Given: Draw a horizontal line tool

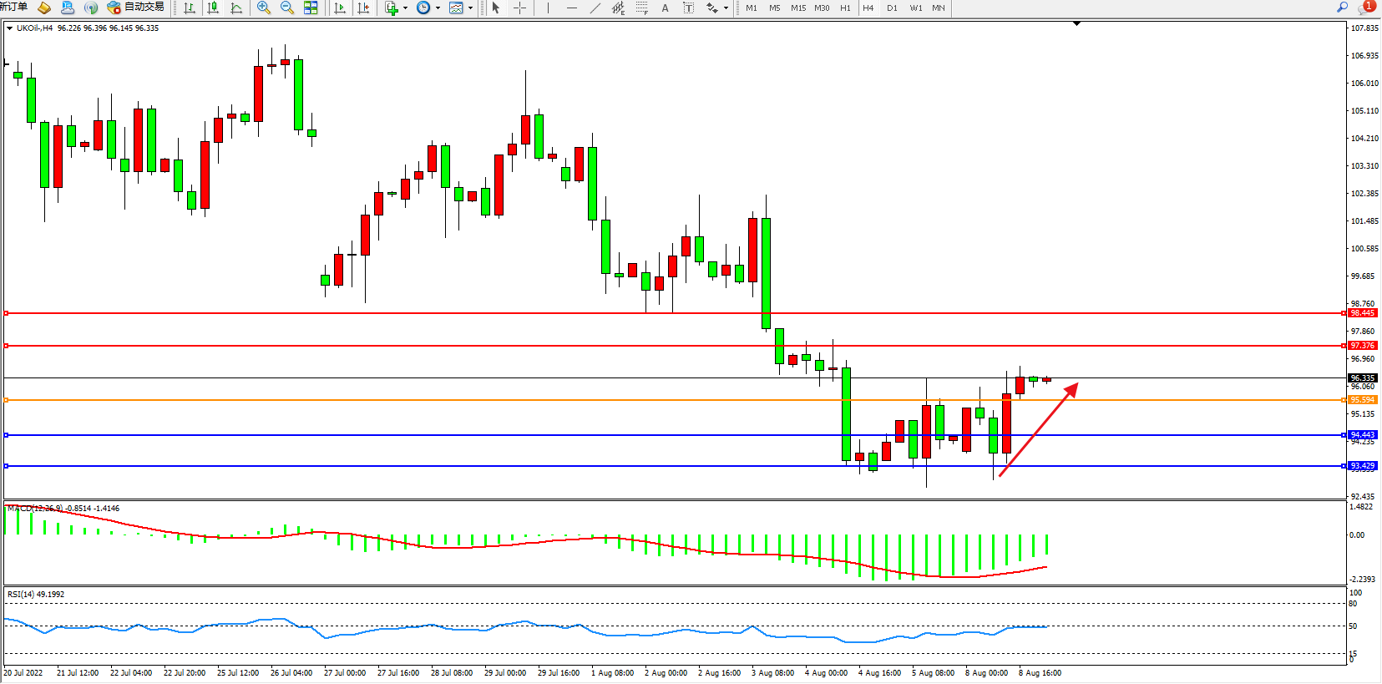Looking at the screenshot, I should click(571, 8).
